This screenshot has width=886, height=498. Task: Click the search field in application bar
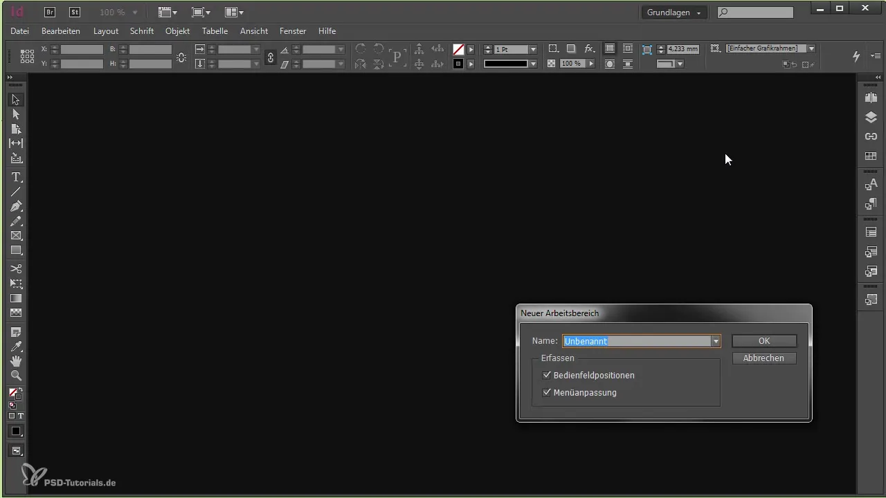tap(755, 12)
